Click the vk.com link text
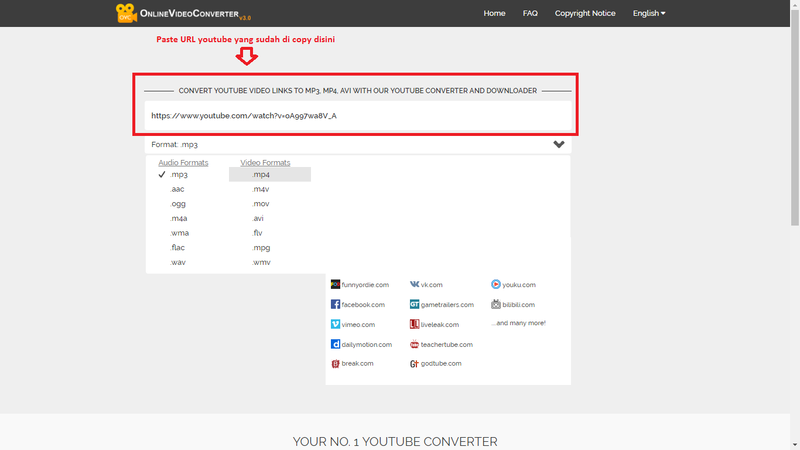This screenshot has width=800, height=450. point(432,285)
